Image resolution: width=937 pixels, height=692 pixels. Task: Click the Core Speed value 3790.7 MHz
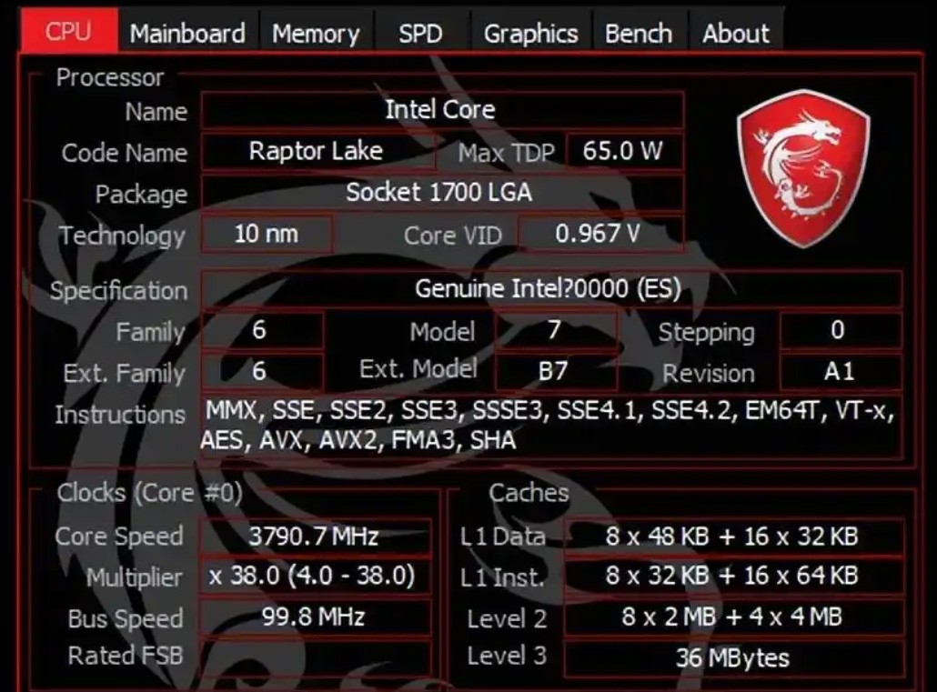[x=315, y=536]
